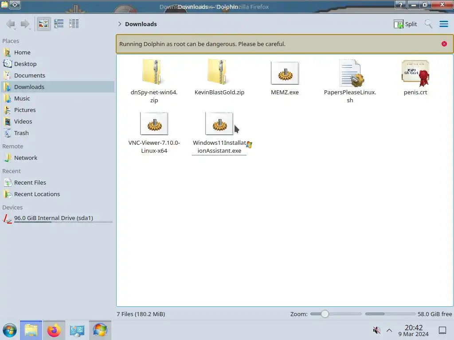The height and width of the screenshot is (340, 454).
Task: Toggle the pin on all desktops button
Action: (x=15, y=4)
